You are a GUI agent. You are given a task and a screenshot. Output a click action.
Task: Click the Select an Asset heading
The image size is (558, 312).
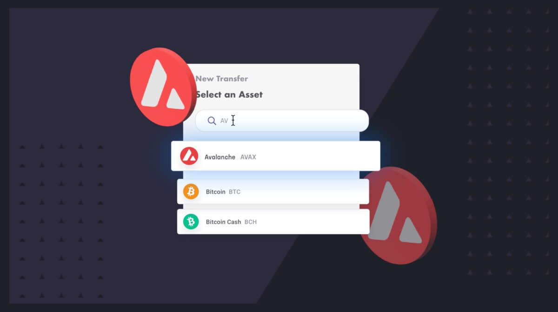click(229, 95)
